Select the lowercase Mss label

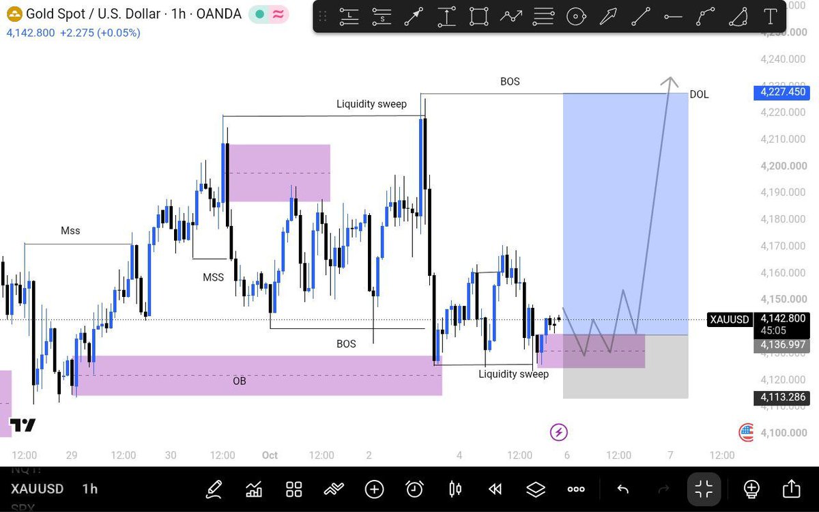(70, 231)
